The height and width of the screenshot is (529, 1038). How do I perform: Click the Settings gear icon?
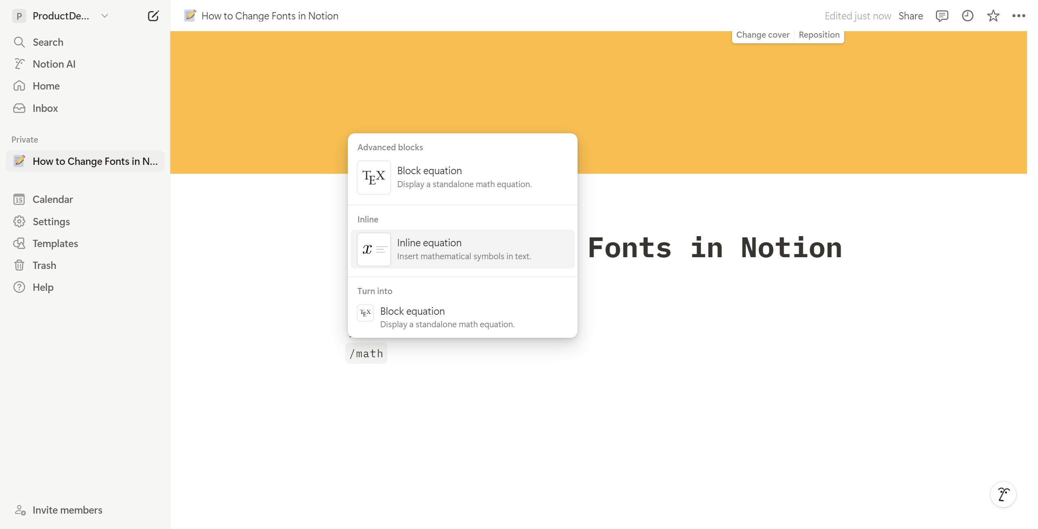[x=19, y=222]
